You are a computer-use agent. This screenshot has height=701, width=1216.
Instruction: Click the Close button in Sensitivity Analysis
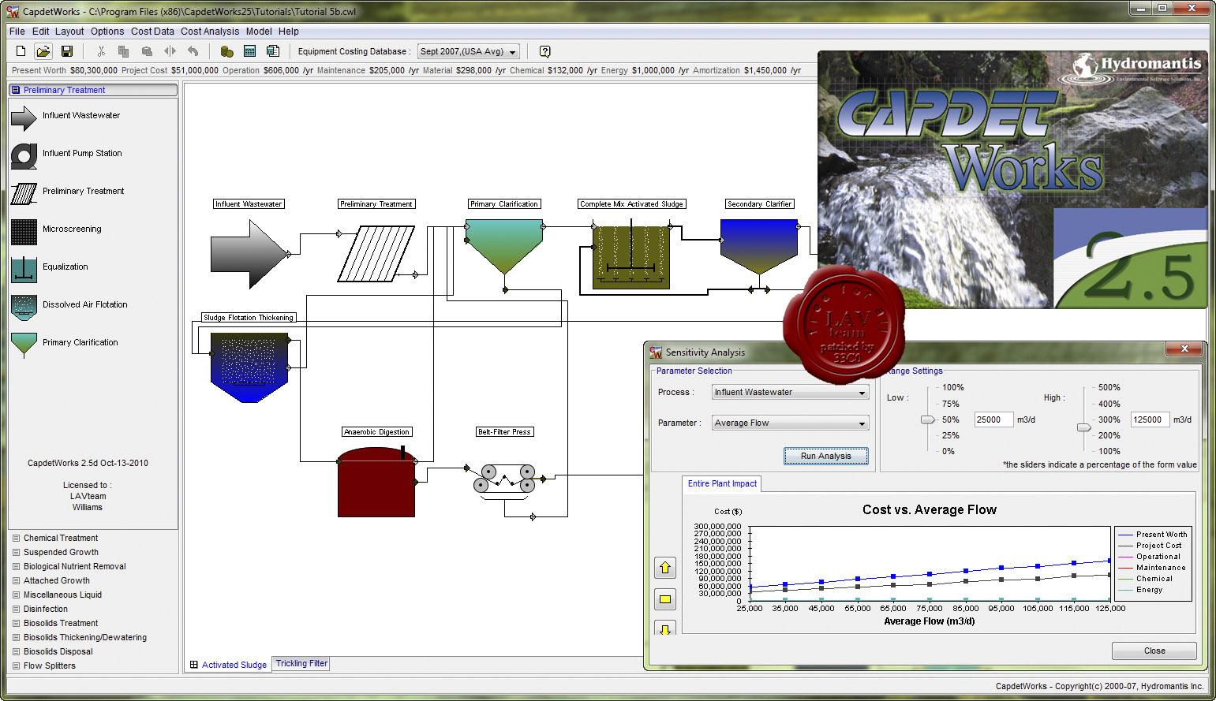click(x=1154, y=651)
